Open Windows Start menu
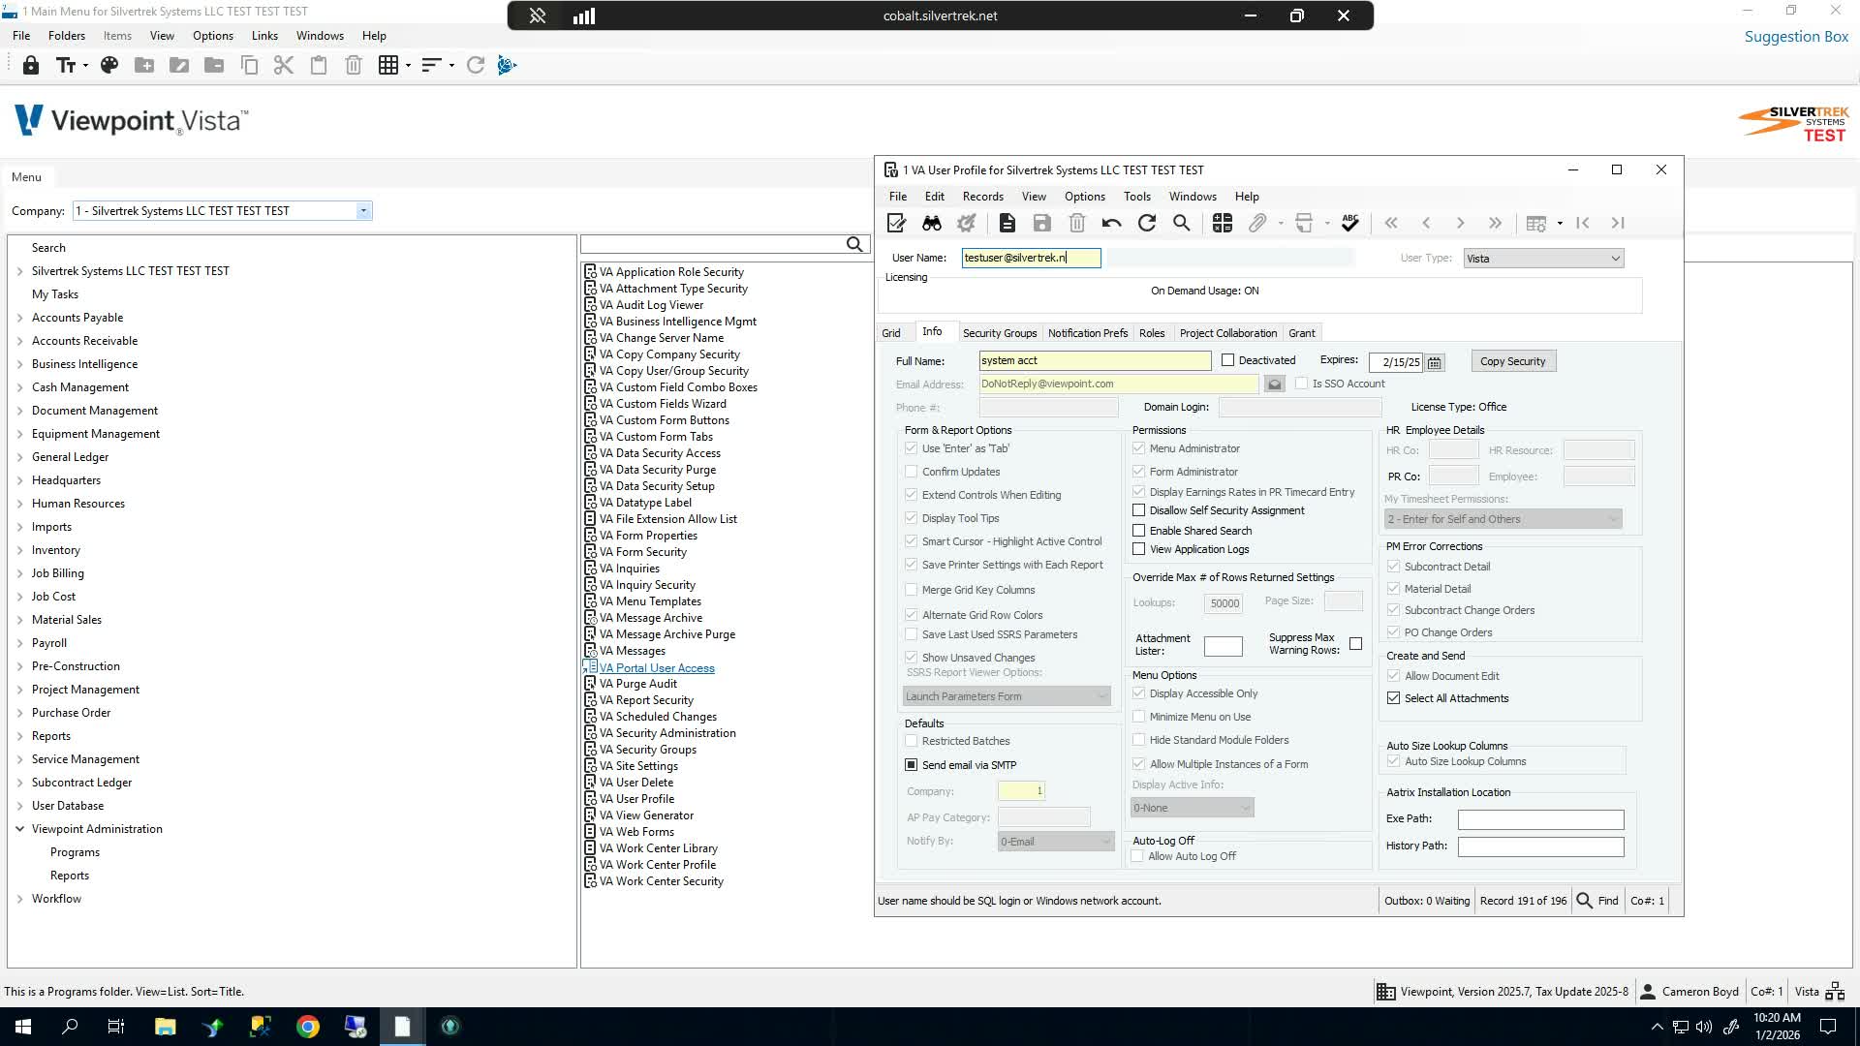 (x=23, y=1027)
